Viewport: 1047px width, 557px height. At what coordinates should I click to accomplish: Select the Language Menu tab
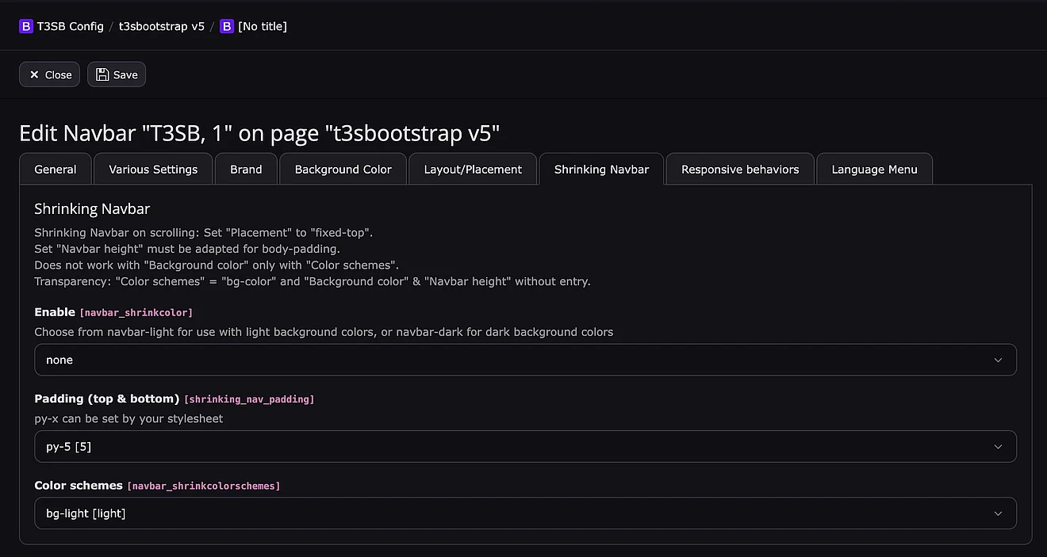click(x=874, y=170)
